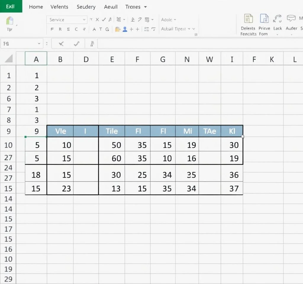Open the Vefents ribbon tab
Viewport: 303px width, 284px height.
pyautogui.click(x=59, y=7)
